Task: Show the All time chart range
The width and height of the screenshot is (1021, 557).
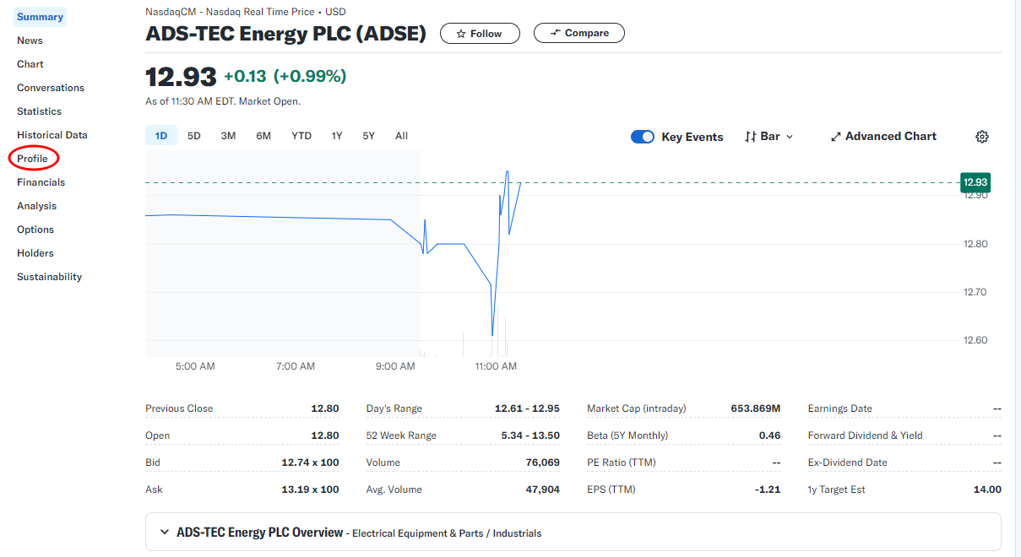Action: (401, 136)
